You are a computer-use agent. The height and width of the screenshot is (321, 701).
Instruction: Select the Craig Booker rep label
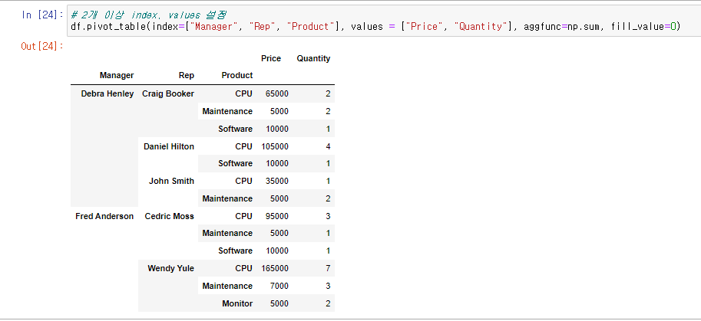tap(168, 93)
